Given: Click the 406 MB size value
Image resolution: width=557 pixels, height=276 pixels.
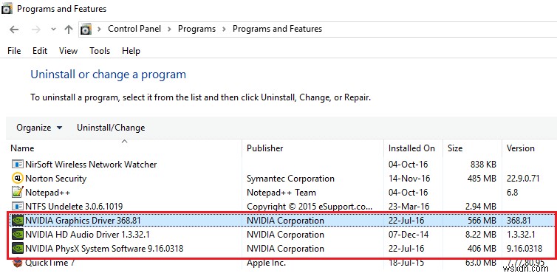Looking at the screenshot, I should click(x=482, y=249).
